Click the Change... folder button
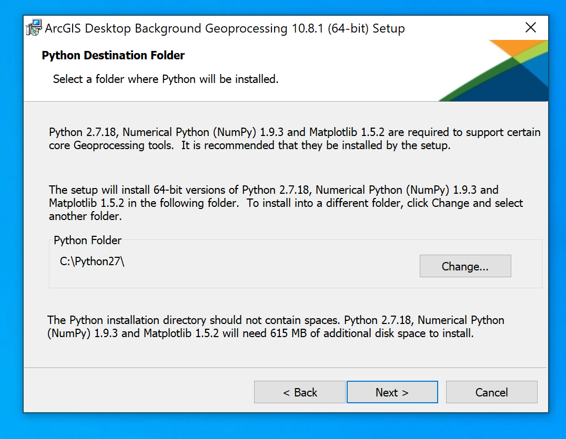Screen dimensions: 566x439 click(465, 266)
